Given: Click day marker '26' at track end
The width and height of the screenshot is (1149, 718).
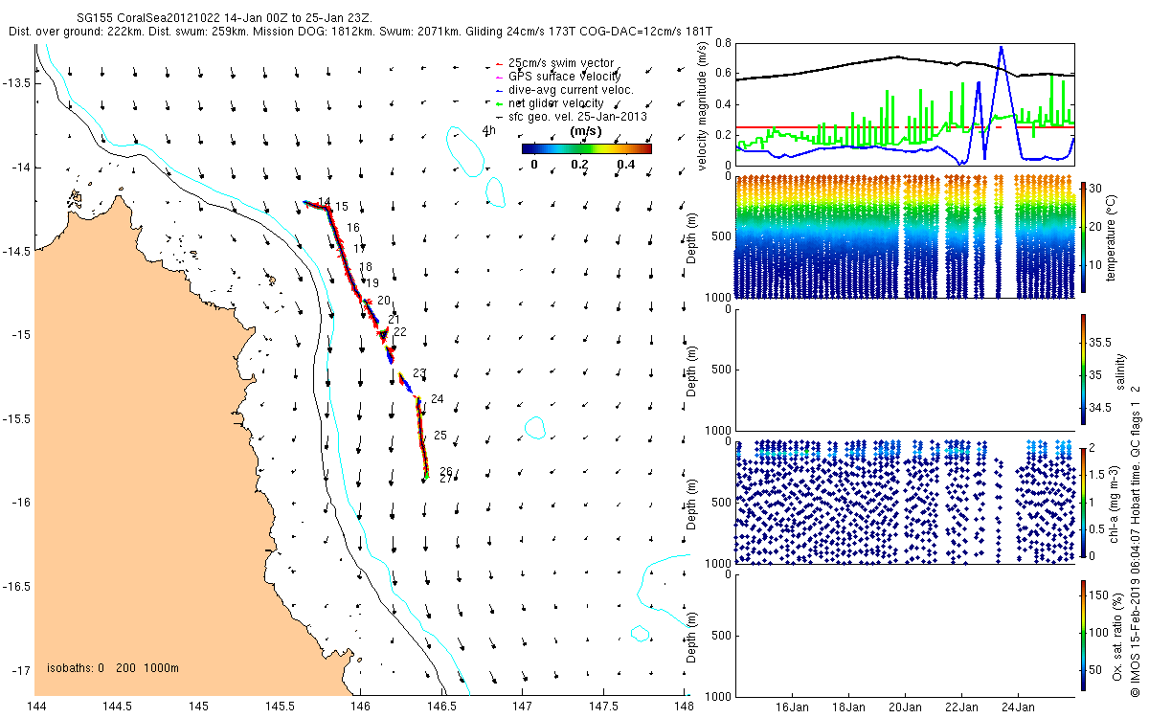Looking at the screenshot, I should pos(446,471).
